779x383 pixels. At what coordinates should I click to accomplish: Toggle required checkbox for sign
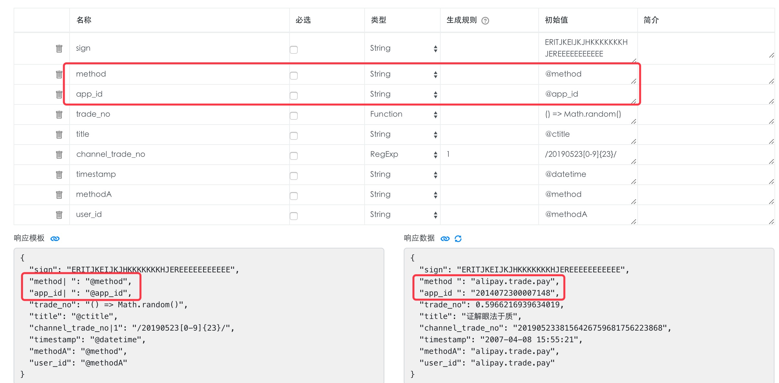(x=294, y=49)
